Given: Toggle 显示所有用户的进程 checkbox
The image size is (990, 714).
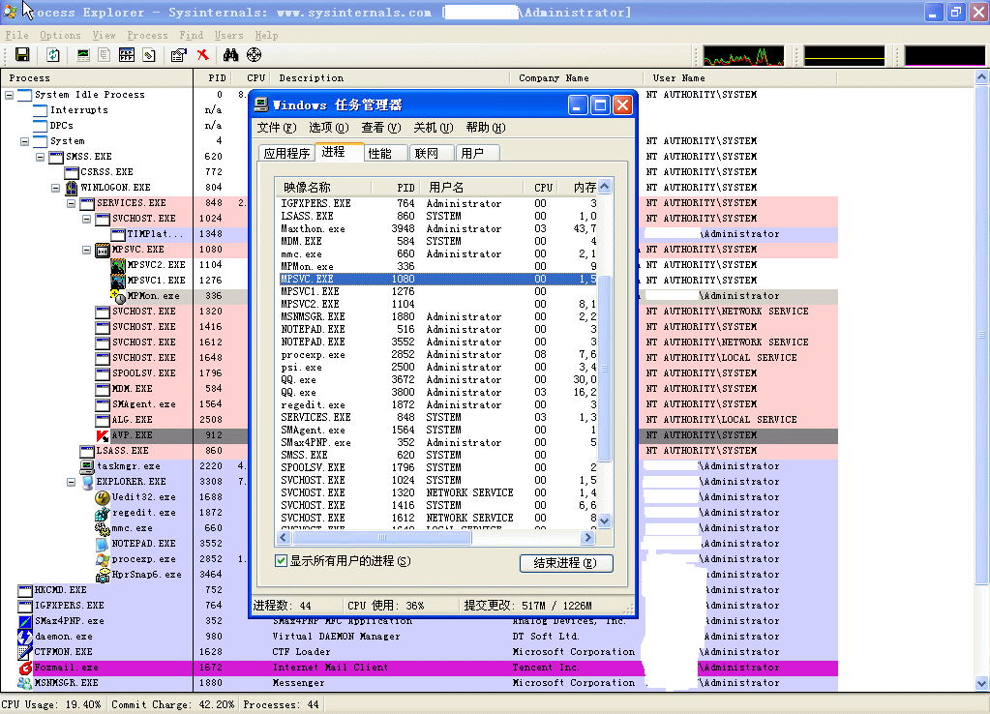Looking at the screenshot, I should pos(281,560).
